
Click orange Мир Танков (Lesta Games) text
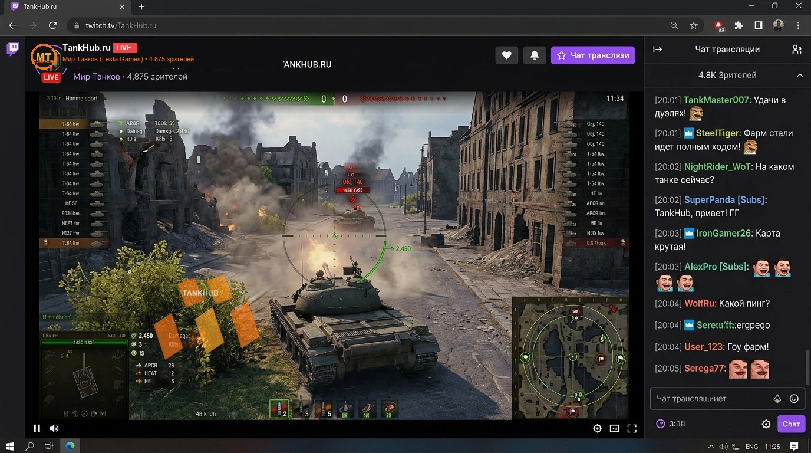click(103, 59)
